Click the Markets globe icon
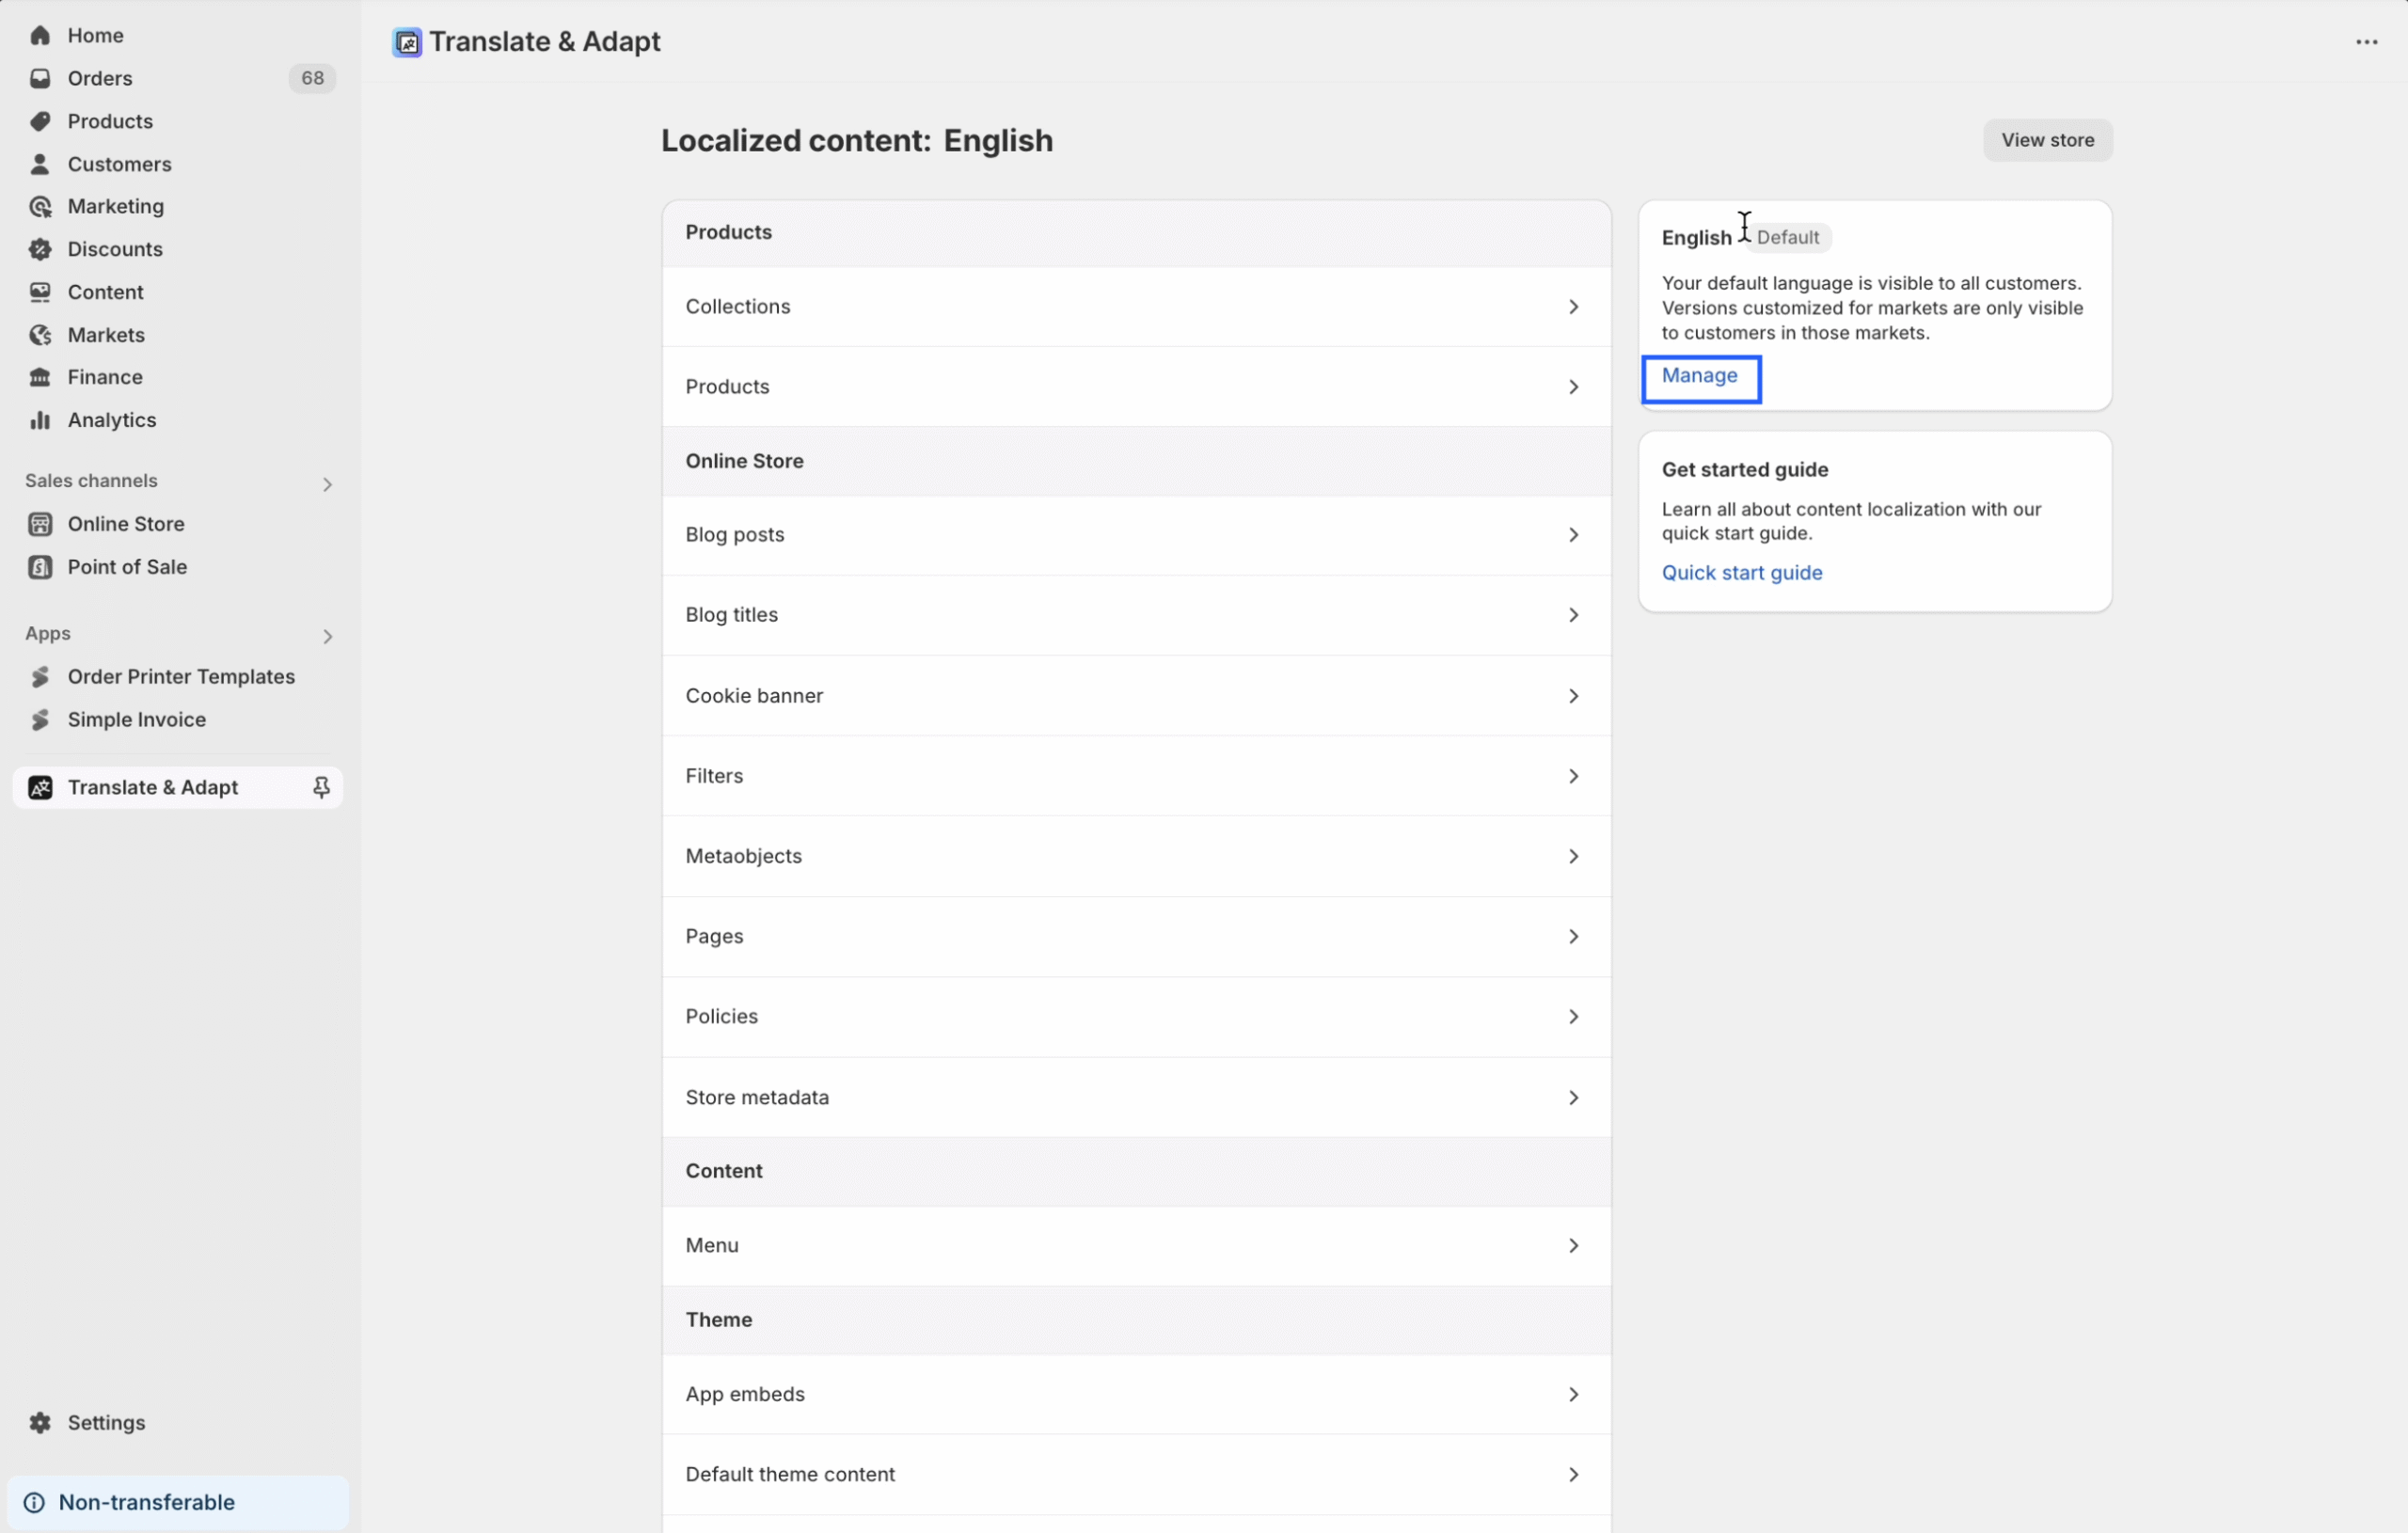2408x1533 pixels. point(40,335)
